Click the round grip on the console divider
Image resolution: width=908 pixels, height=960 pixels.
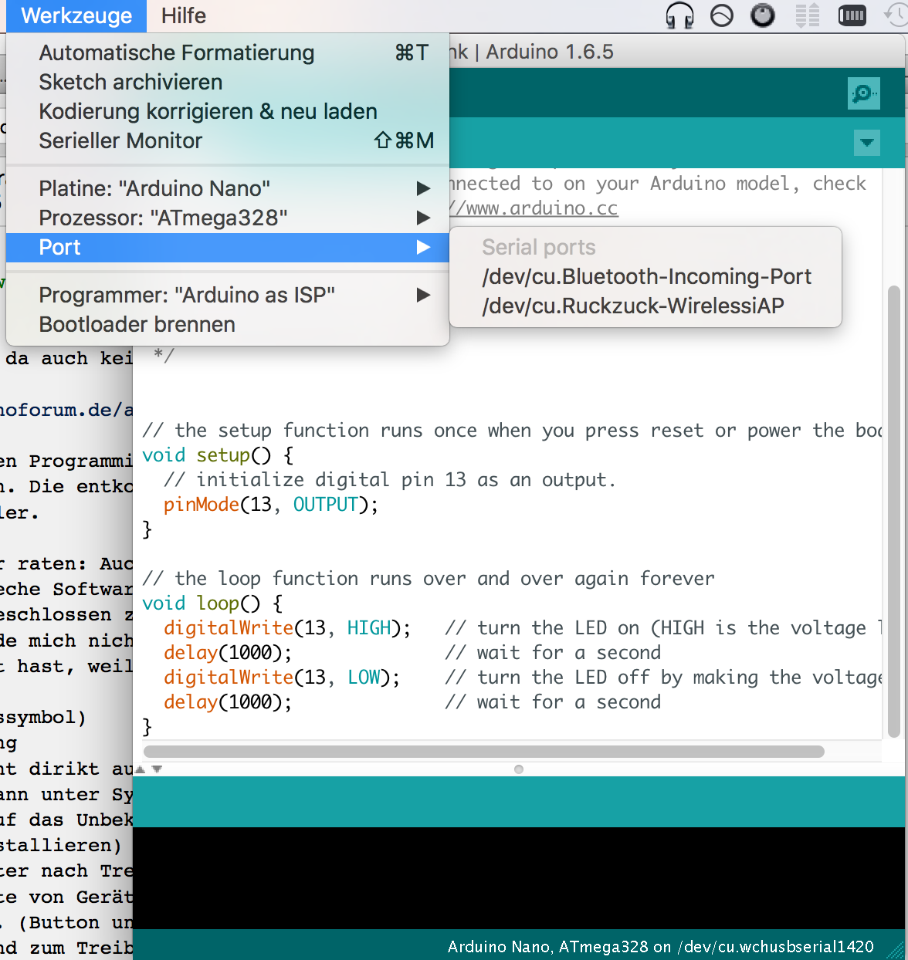pyautogui.click(x=519, y=769)
